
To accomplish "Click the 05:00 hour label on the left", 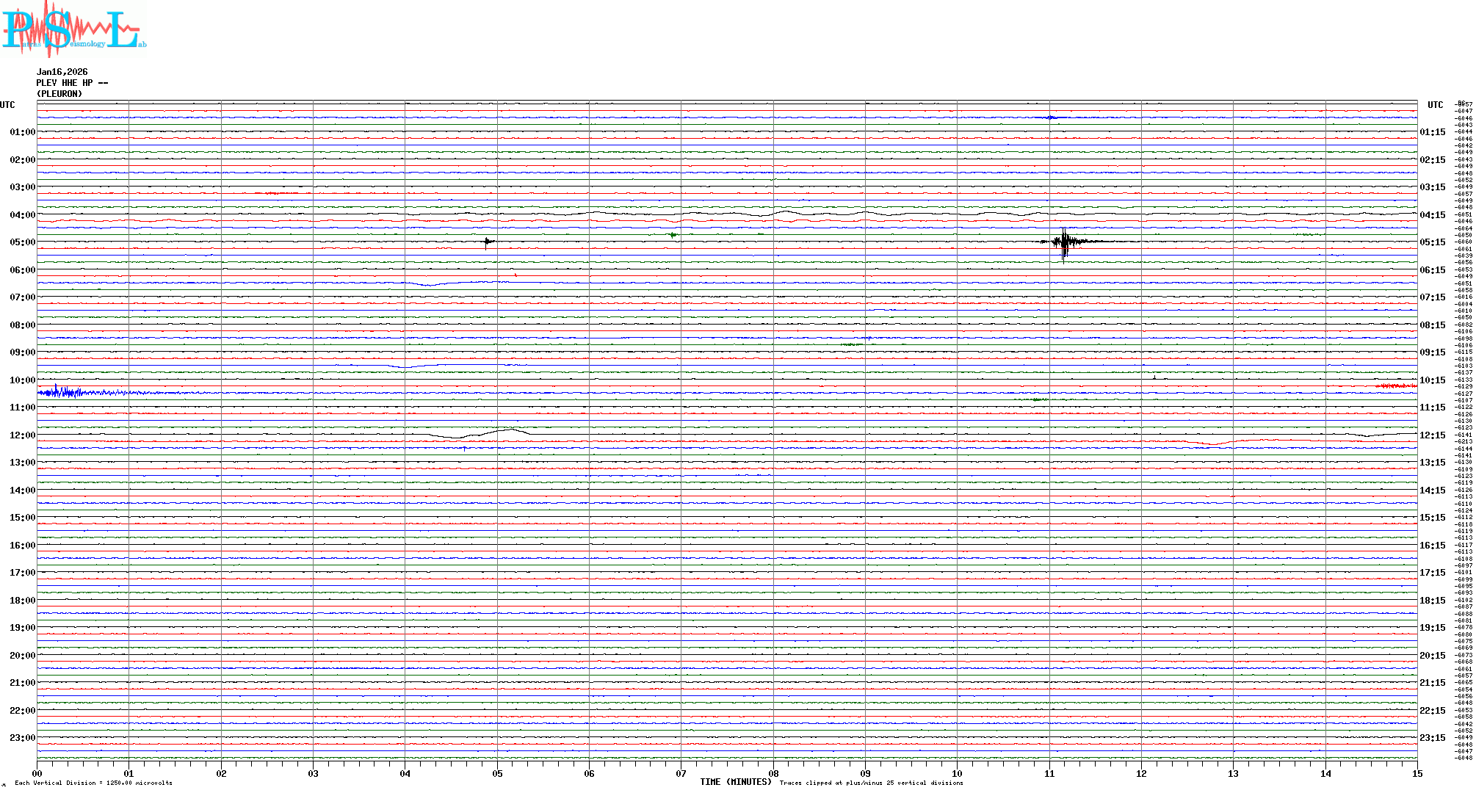I will point(22,242).
